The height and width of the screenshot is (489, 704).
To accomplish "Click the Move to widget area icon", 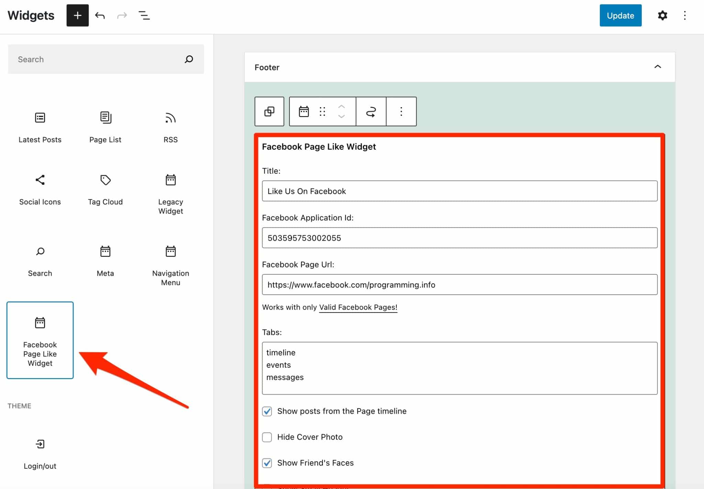I will (371, 112).
